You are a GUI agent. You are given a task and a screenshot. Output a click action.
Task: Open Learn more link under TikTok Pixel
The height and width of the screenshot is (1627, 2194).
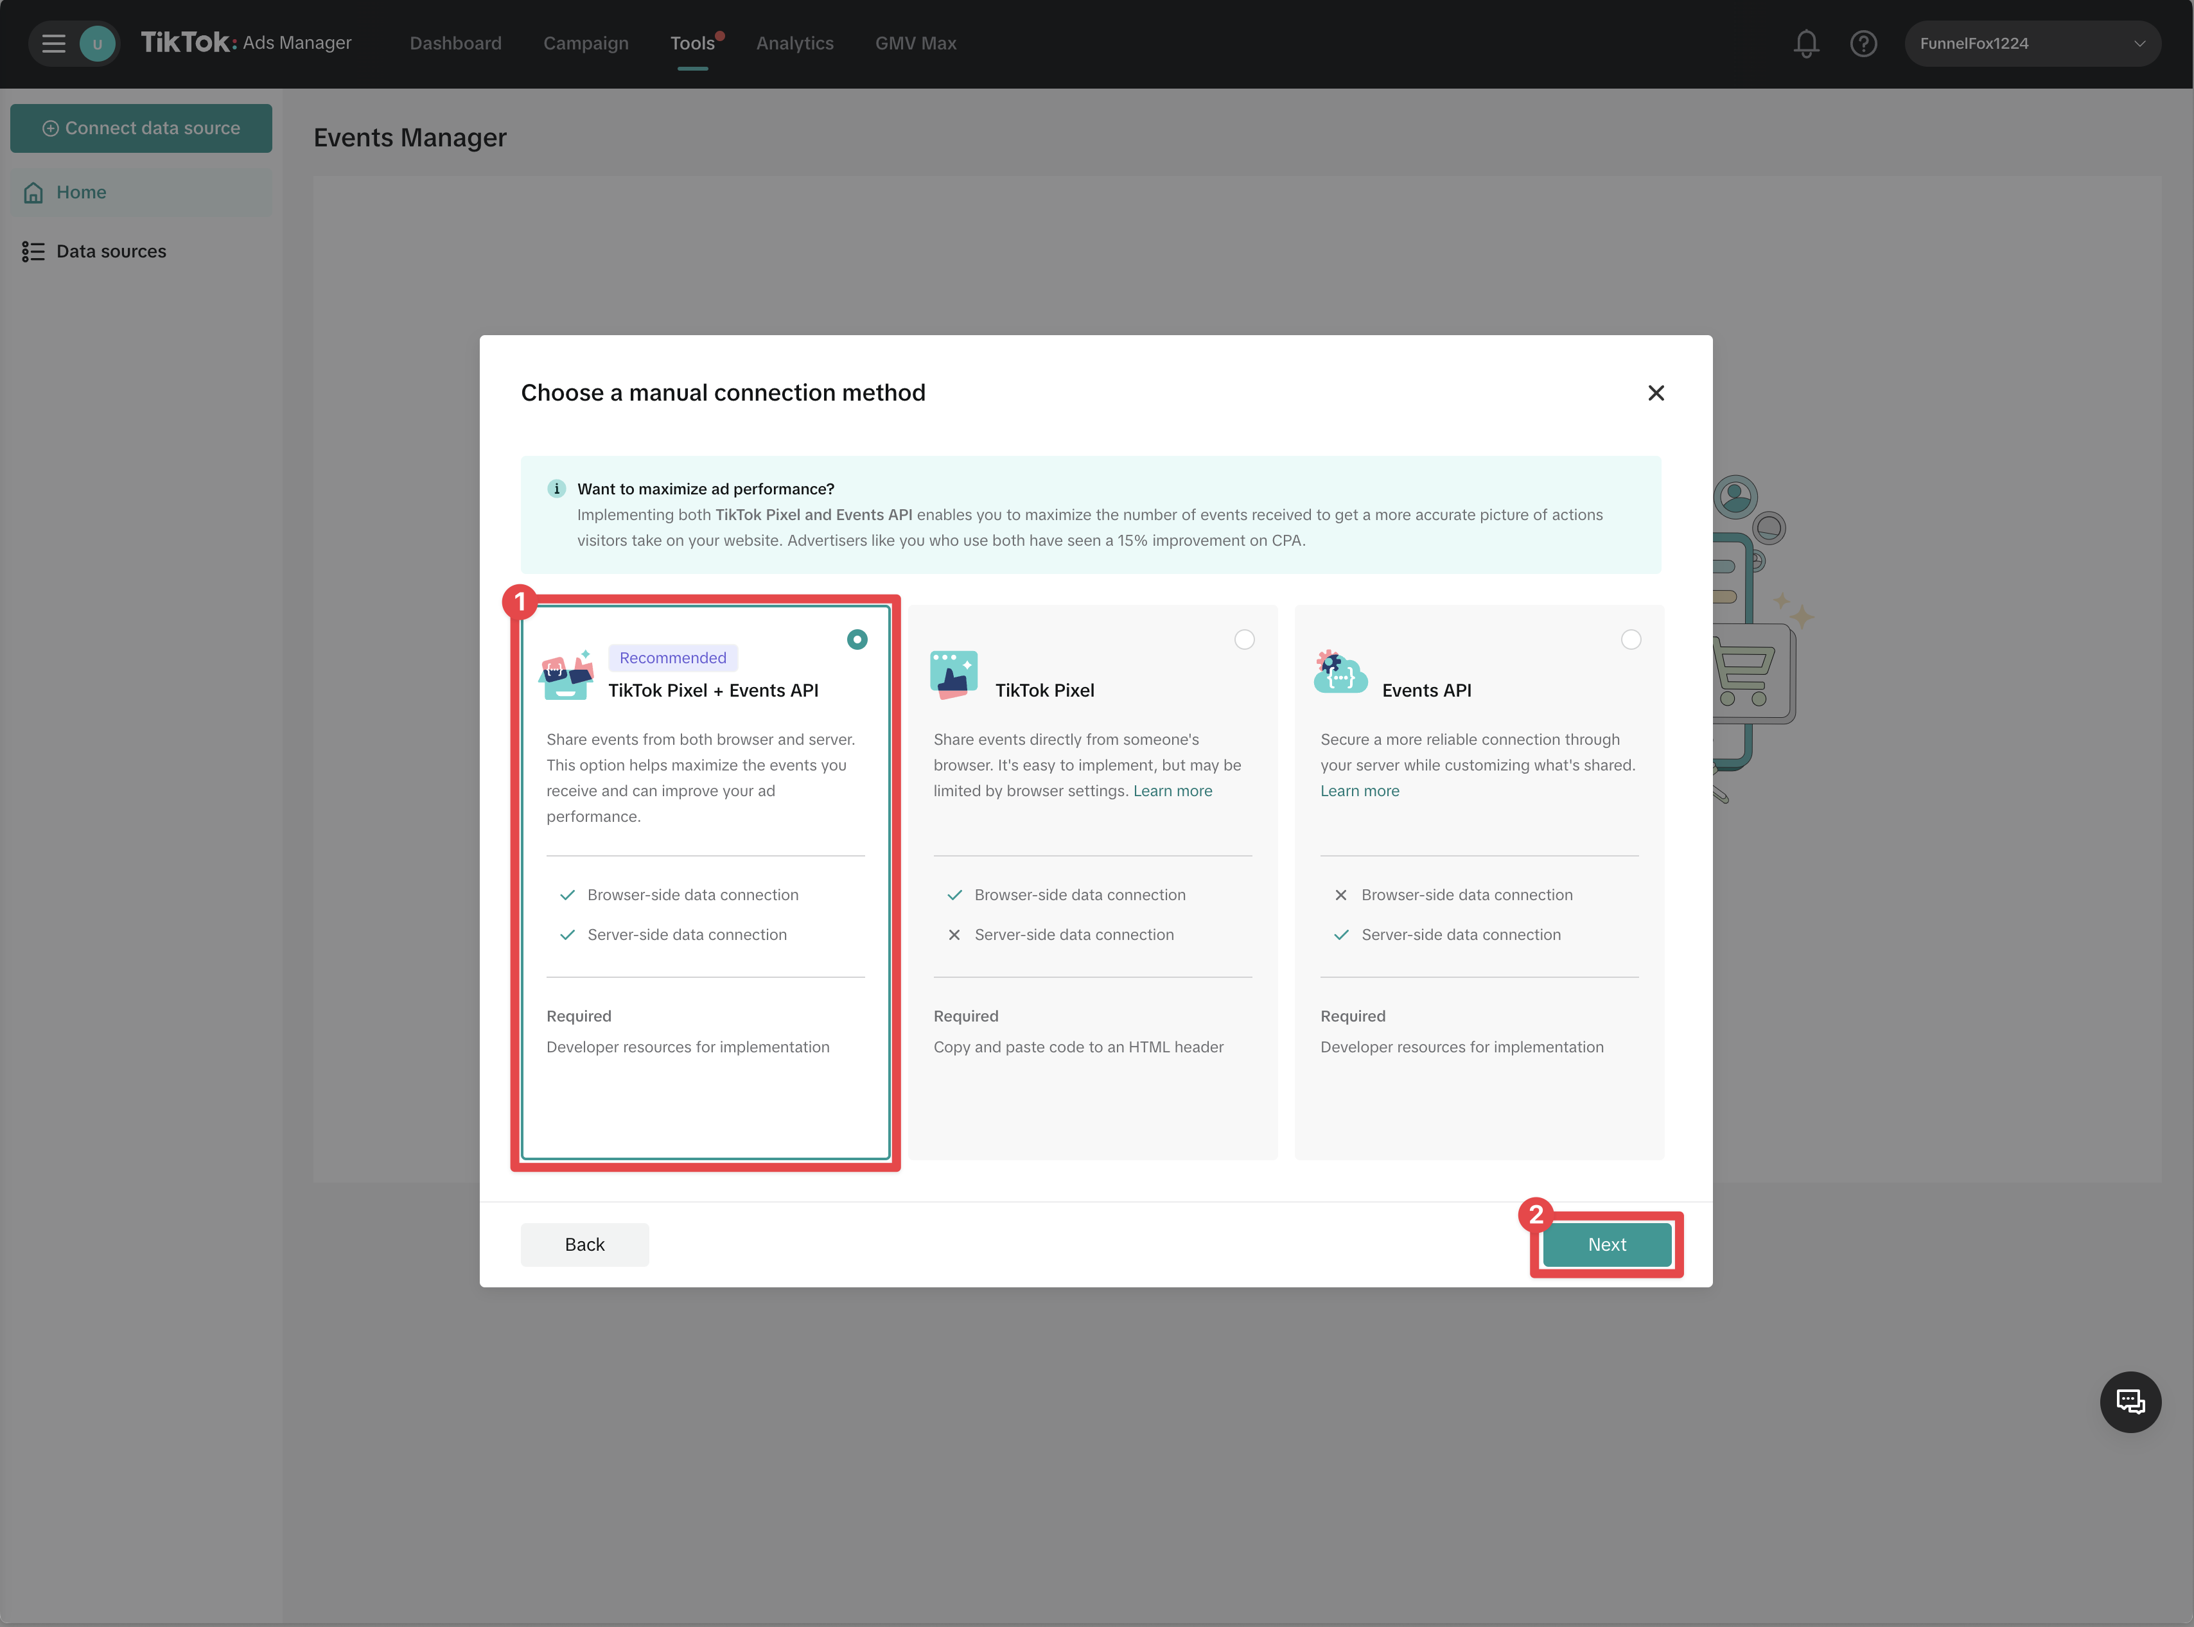tap(1172, 791)
